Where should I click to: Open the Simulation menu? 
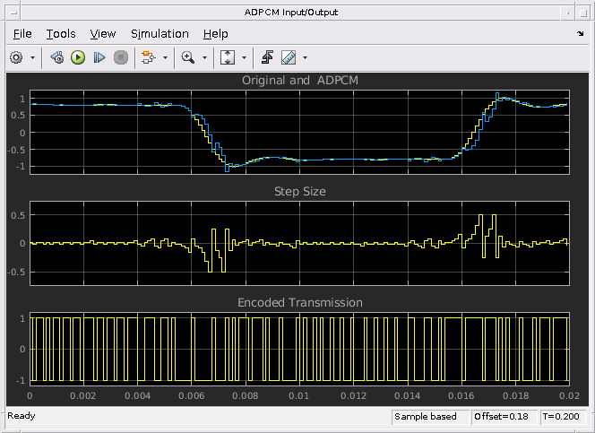pos(160,34)
